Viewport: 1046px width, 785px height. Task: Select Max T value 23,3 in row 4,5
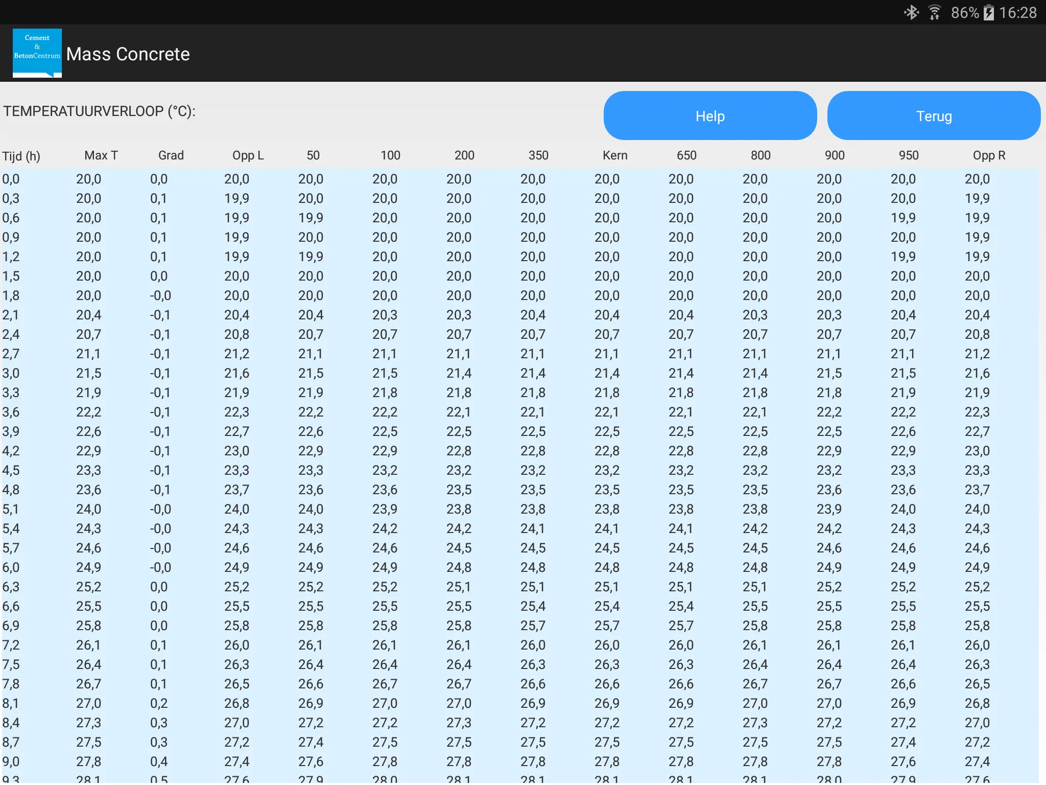88,470
